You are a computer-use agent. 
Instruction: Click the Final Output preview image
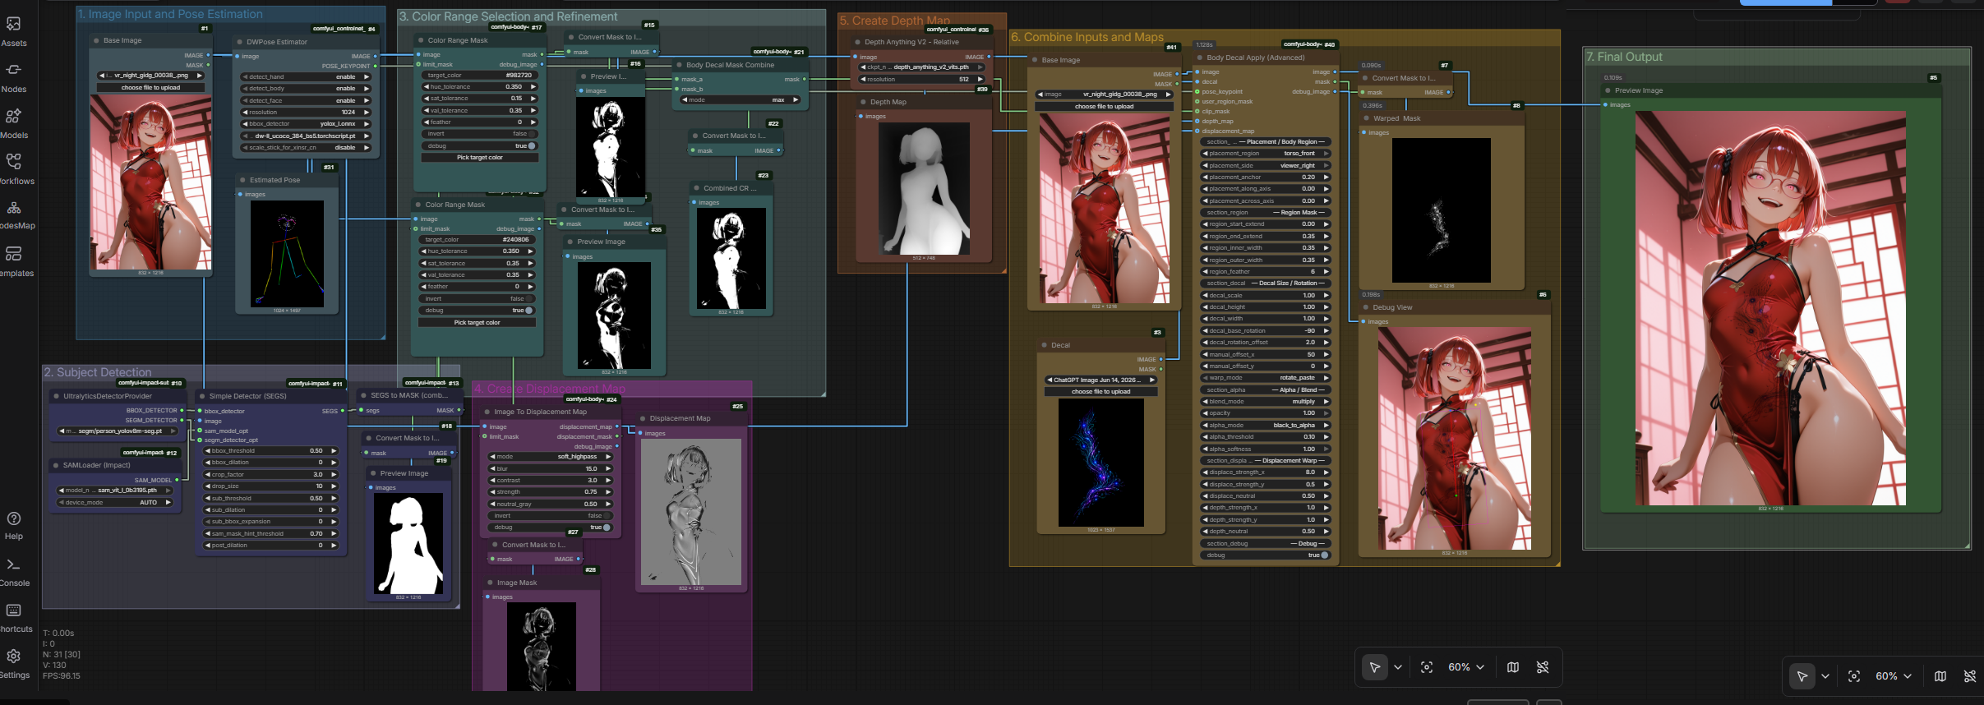1770,308
